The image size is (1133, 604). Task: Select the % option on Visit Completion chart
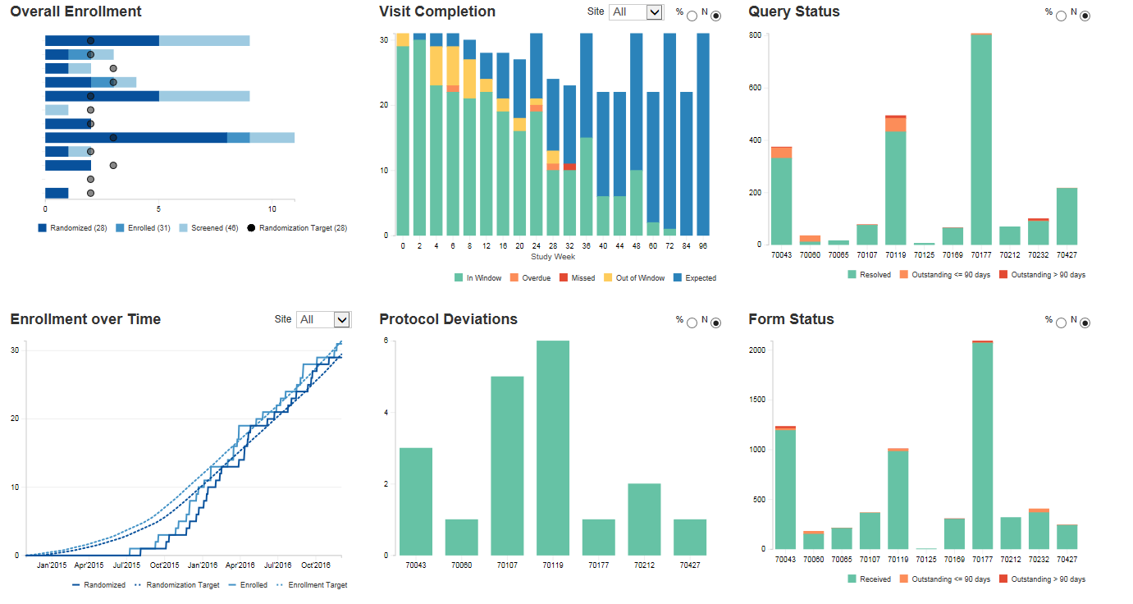693,14
